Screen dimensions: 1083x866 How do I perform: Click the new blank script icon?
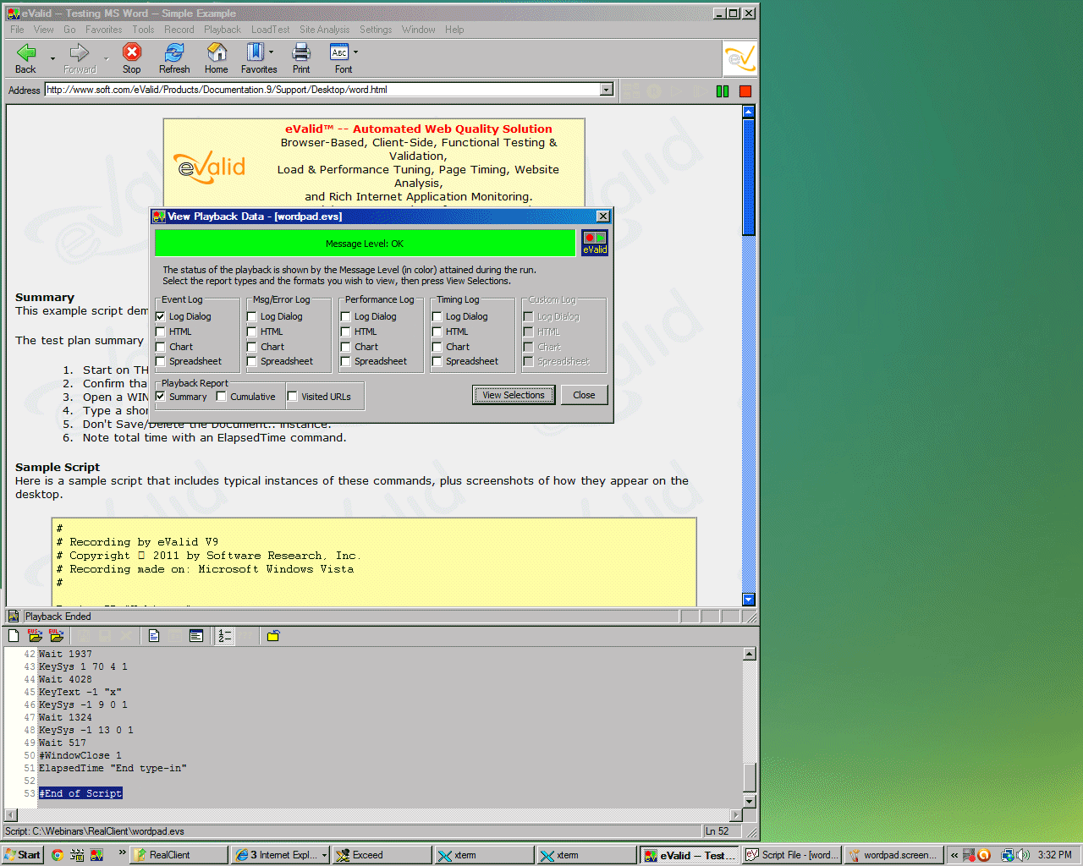pos(14,636)
